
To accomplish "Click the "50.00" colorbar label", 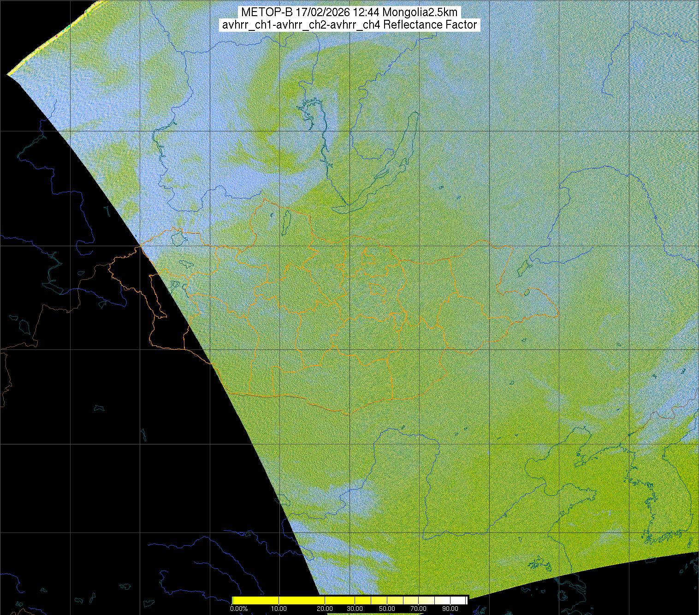I will 388,609.
